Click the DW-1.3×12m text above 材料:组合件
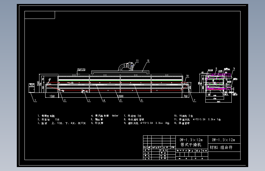Image resolution: width=265 pixels, height=171 pixels. [223, 140]
